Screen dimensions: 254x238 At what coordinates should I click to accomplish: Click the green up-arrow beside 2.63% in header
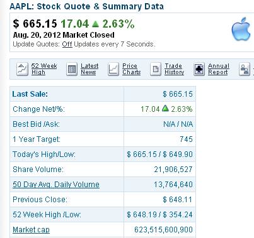(x=95, y=24)
